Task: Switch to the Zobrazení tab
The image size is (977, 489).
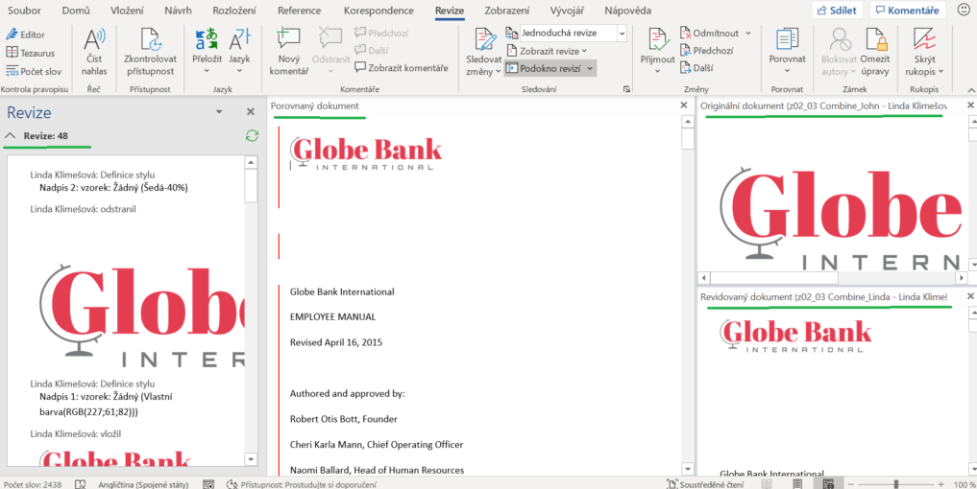Action: point(506,11)
